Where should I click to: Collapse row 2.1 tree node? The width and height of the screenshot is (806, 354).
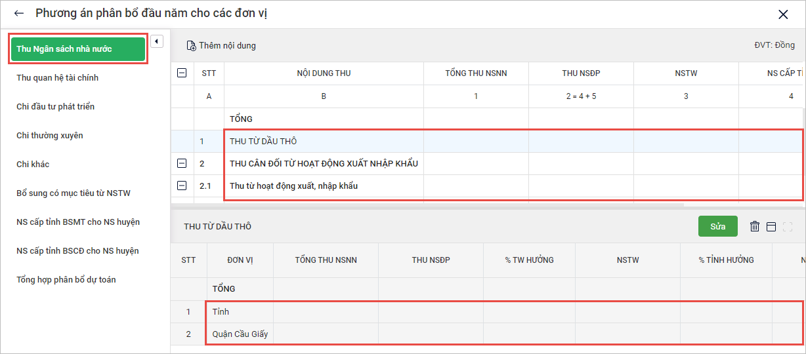pyautogui.click(x=182, y=186)
